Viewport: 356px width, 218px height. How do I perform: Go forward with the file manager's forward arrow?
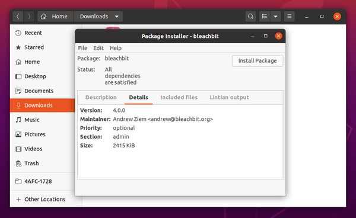pos(29,17)
